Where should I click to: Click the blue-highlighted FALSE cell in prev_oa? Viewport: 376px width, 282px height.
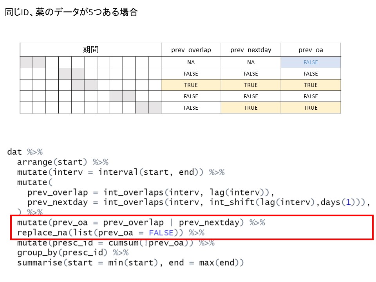pos(311,62)
